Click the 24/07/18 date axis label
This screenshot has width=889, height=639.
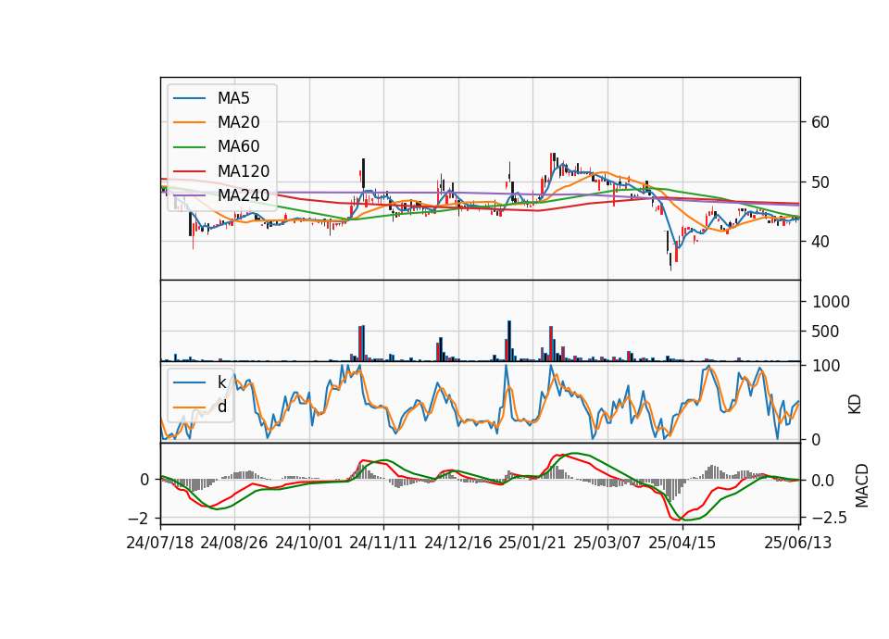click(x=160, y=543)
